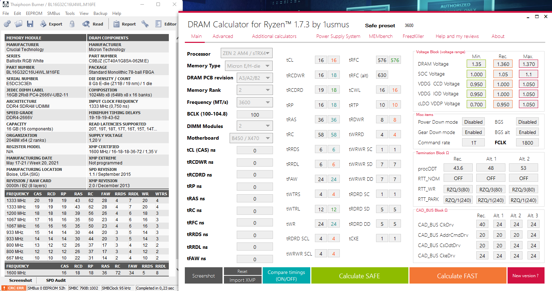
Task: Click the tCL (CAS) ns input field
Action: [x=254, y=150]
